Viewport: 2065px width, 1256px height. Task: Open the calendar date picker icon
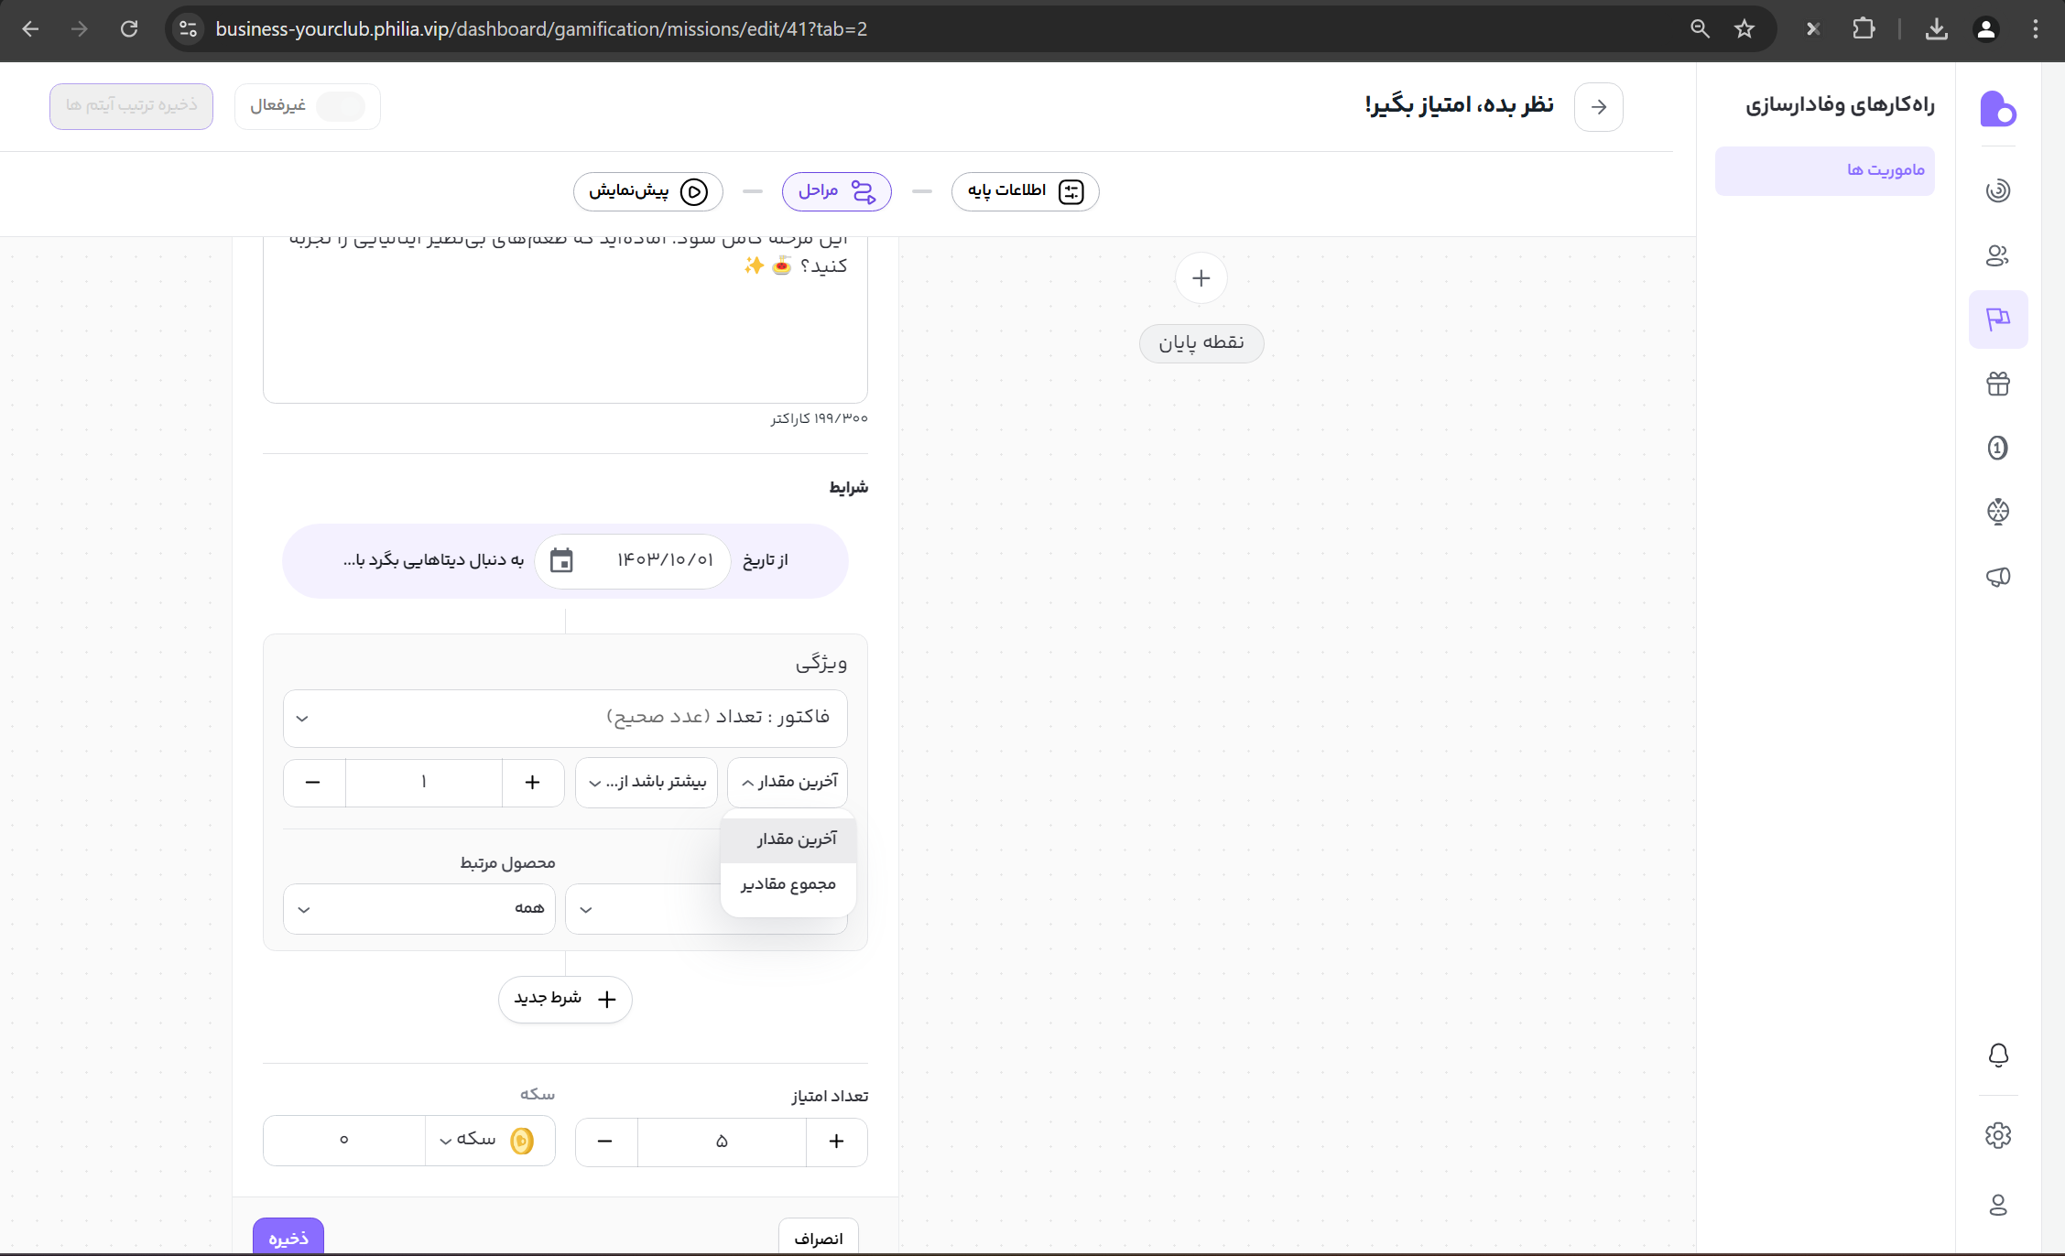tap(561, 560)
